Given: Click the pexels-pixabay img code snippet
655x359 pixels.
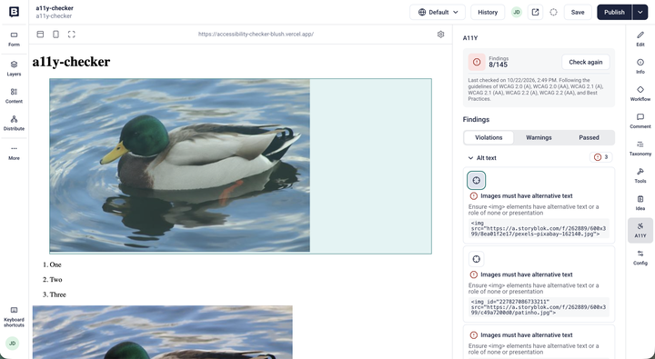Looking at the screenshot, I should [x=539, y=228].
